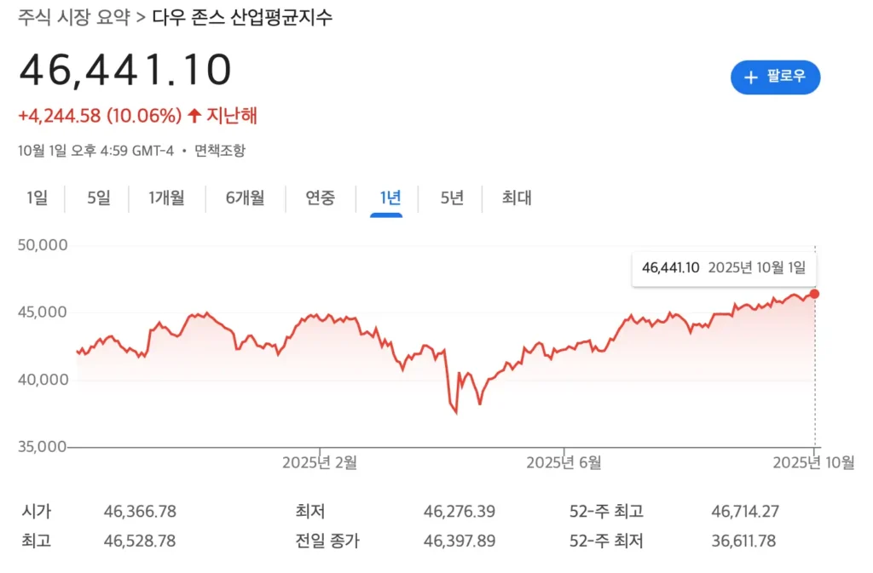Open the 1개월 chart view
The height and width of the screenshot is (573, 873).
coord(166,198)
